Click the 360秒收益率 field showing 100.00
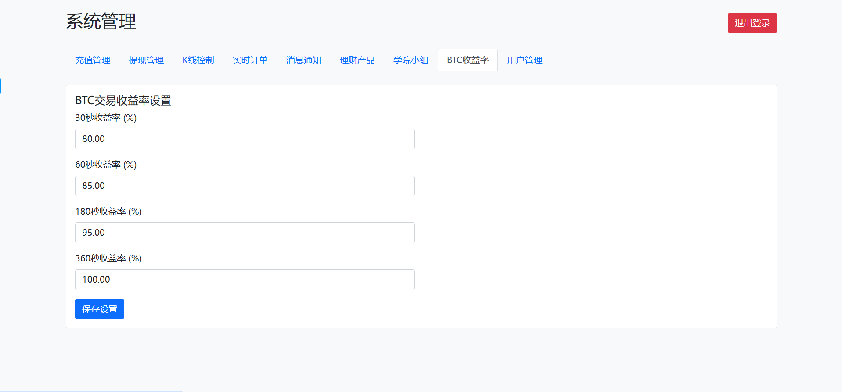842x392 pixels. pos(245,279)
